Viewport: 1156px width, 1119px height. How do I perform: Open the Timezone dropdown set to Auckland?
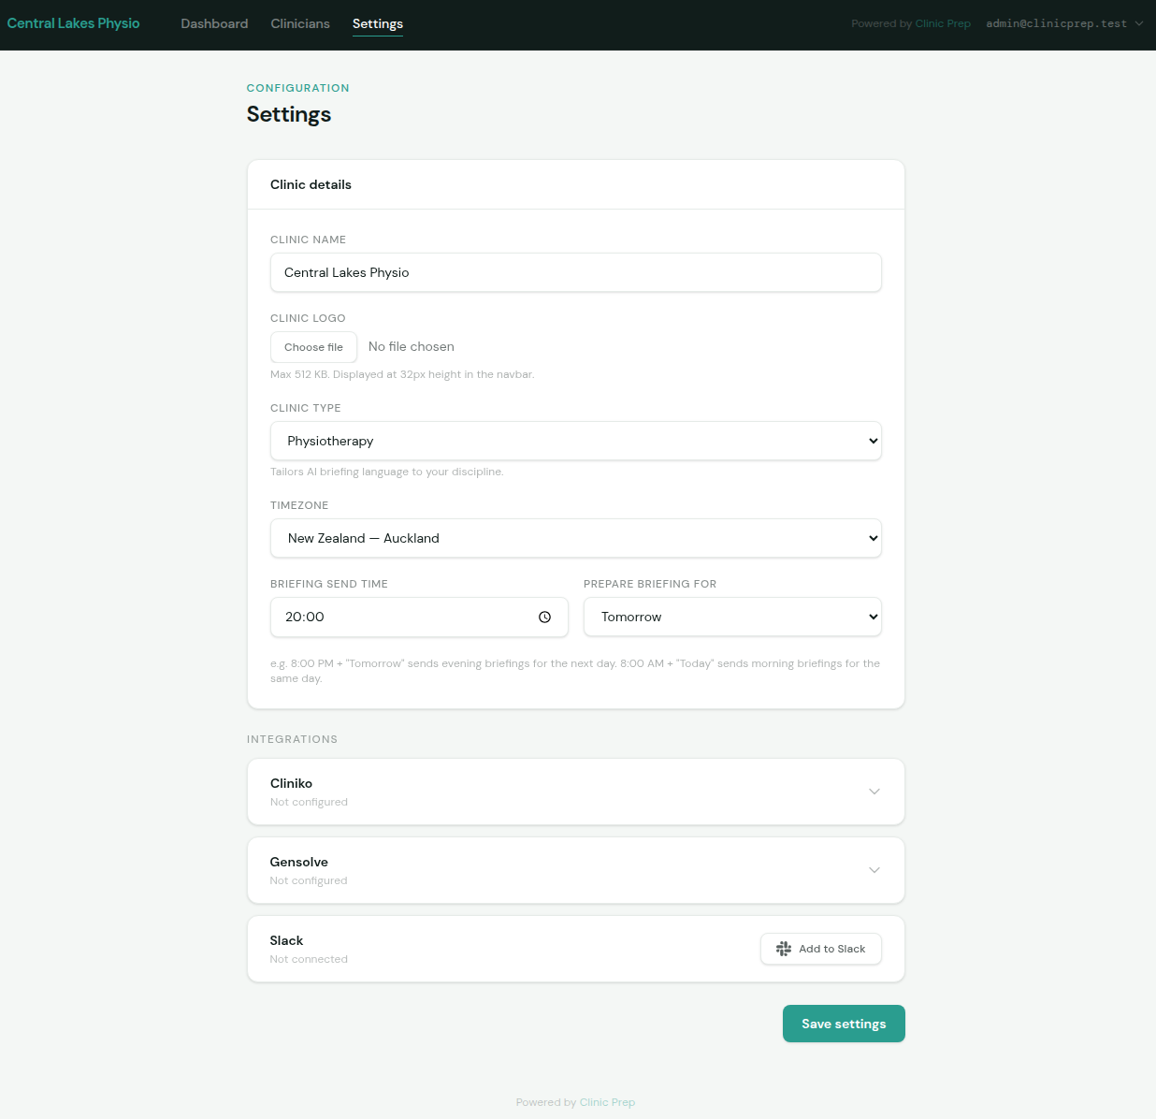(x=576, y=538)
